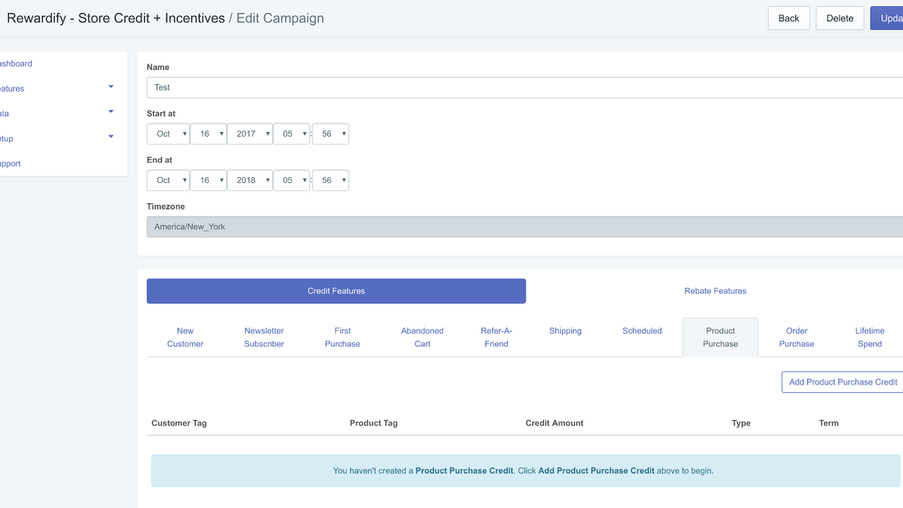The image size is (903, 508).
Task: Open the end minute dropdown showing 56
Action: pos(330,180)
